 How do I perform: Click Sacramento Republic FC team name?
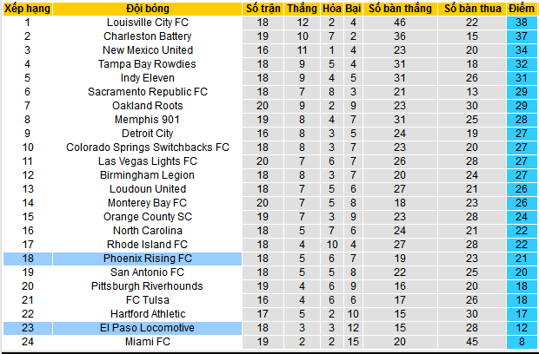(148, 92)
